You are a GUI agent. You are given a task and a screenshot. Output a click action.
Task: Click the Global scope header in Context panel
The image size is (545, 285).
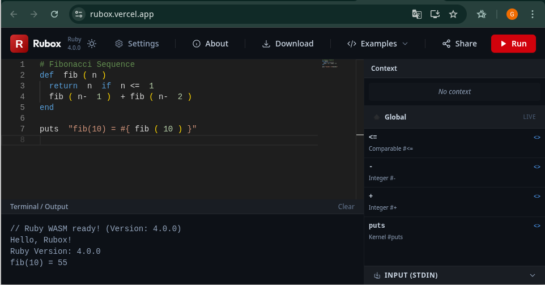point(395,117)
